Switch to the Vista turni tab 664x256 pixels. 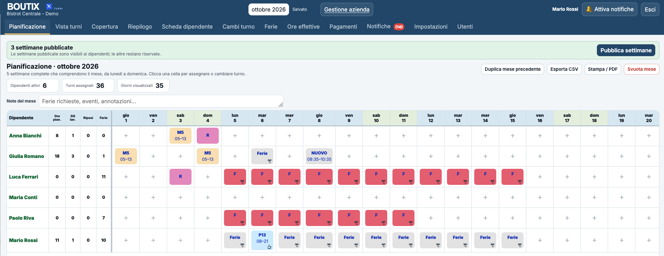(68, 27)
